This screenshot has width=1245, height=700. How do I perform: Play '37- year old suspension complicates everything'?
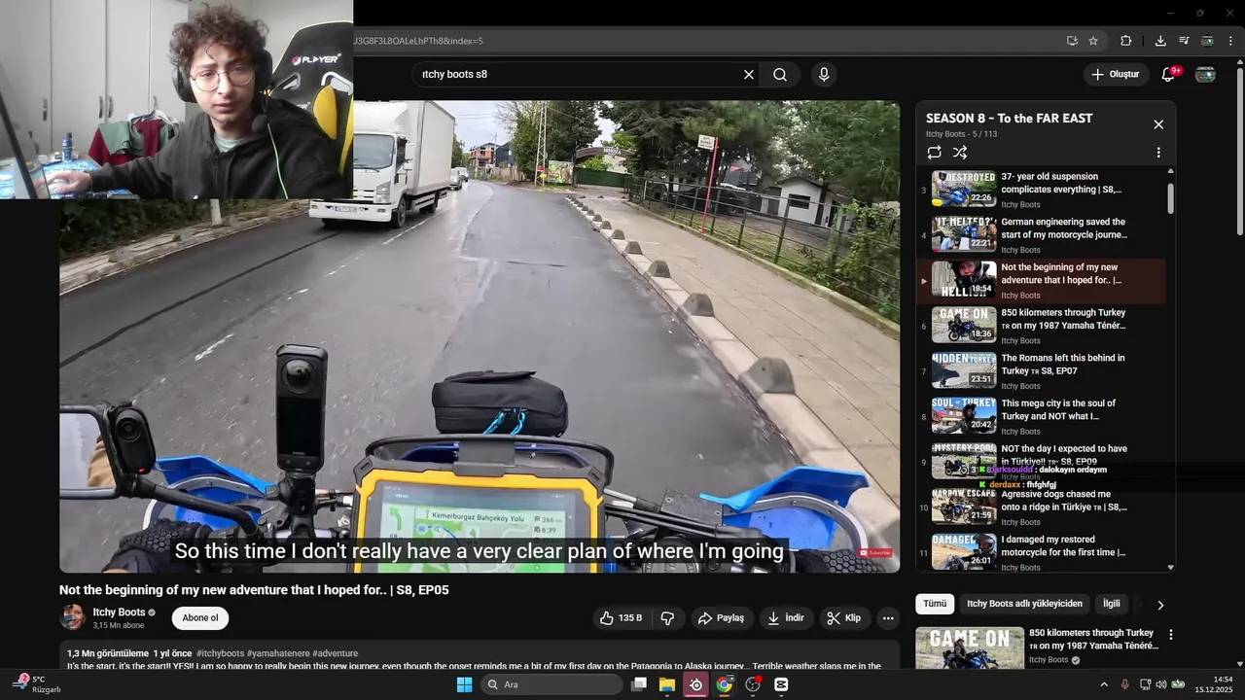(1042, 190)
